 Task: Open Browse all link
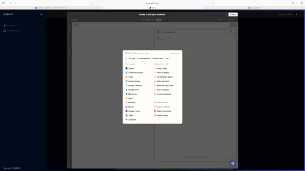tap(175, 53)
